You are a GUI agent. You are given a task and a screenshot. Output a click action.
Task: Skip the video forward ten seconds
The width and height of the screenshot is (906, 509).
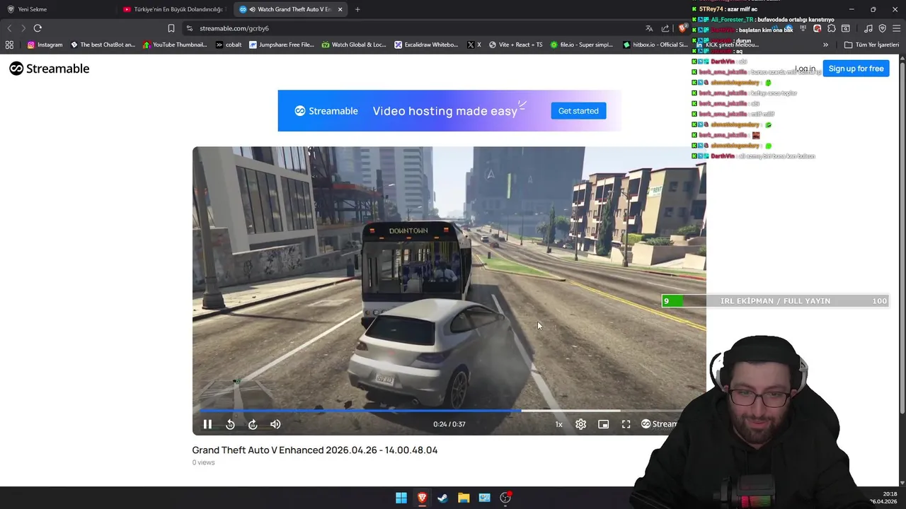point(253,424)
